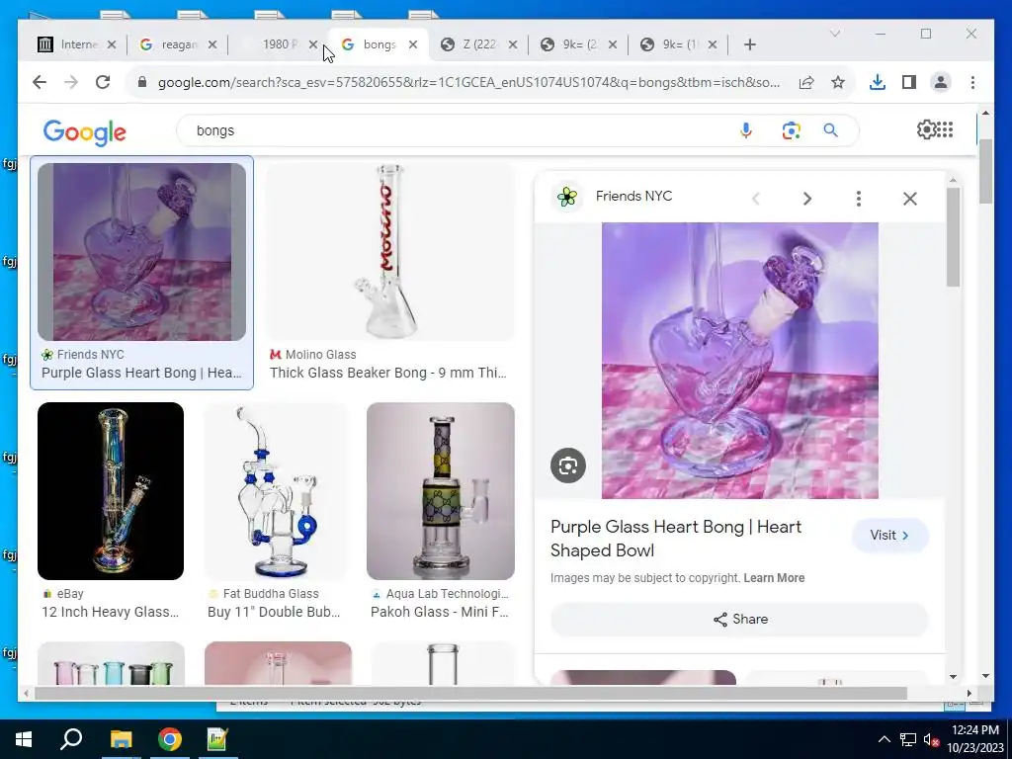Click the address bar URL

pyautogui.click(x=468, y=82)
